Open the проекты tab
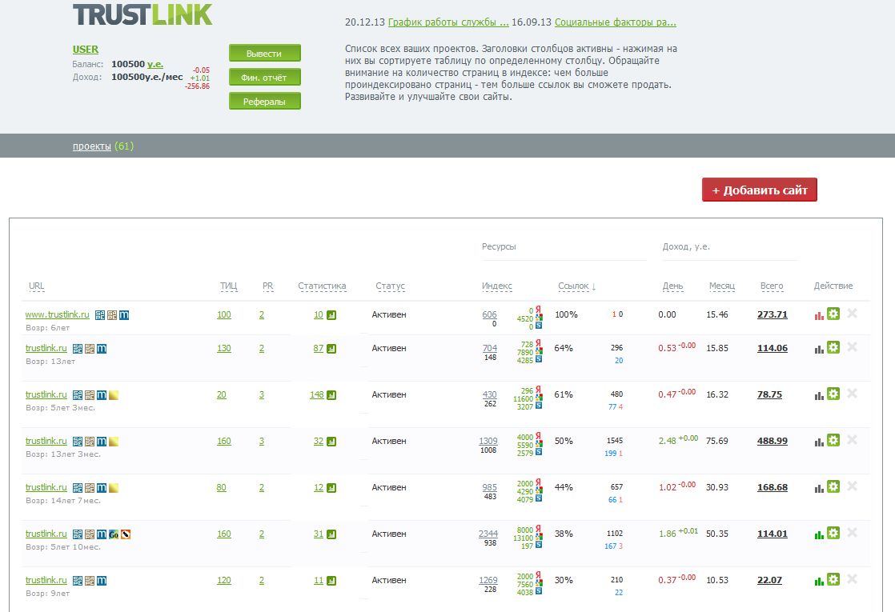The height and width of the screenshot is (612, 895). pyautogui.click(x=92, y=146)
